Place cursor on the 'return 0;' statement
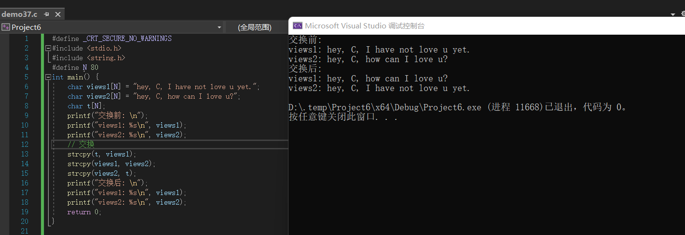The width and height of the screenshot is (685, 235). 84,212
